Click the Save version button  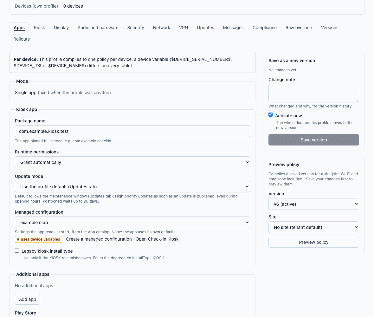[x=314, y=140]
